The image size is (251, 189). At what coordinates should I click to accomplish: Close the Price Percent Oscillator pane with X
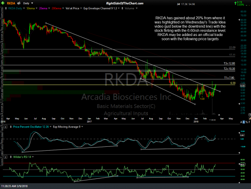point(5,127)
